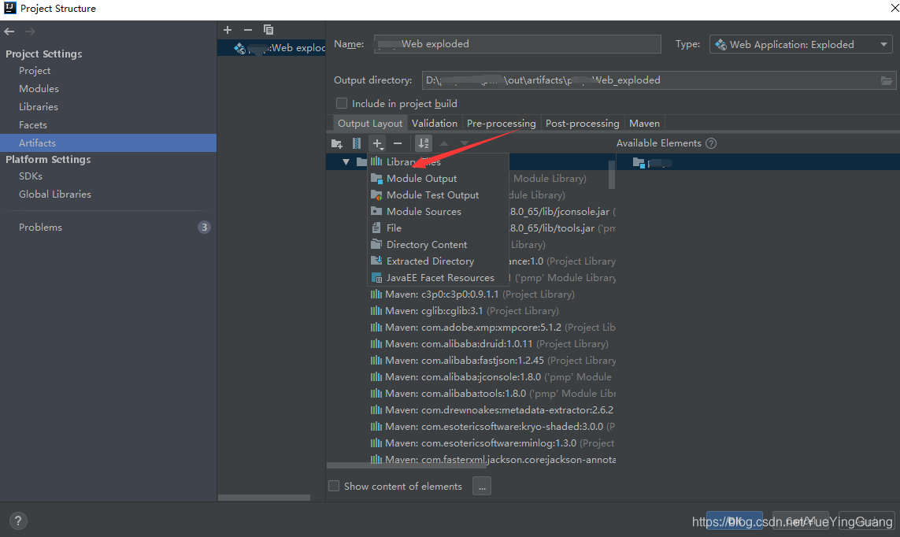Click the module in Available Elements
900x537 pixels.
pyautogui.click(x=652, y=163)
